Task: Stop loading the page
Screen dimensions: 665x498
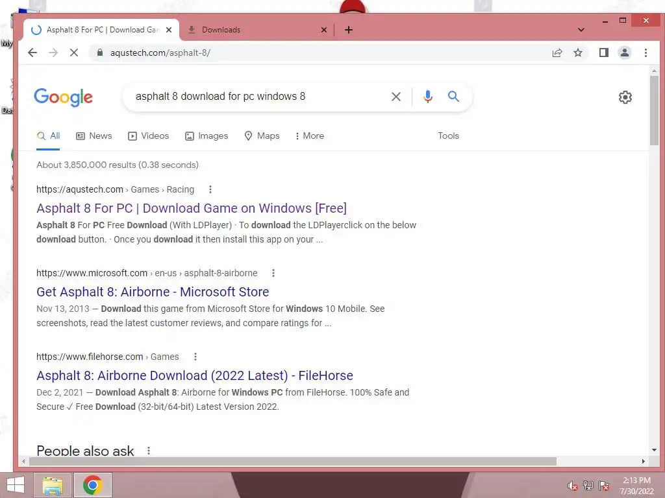Action: [74, 53]
